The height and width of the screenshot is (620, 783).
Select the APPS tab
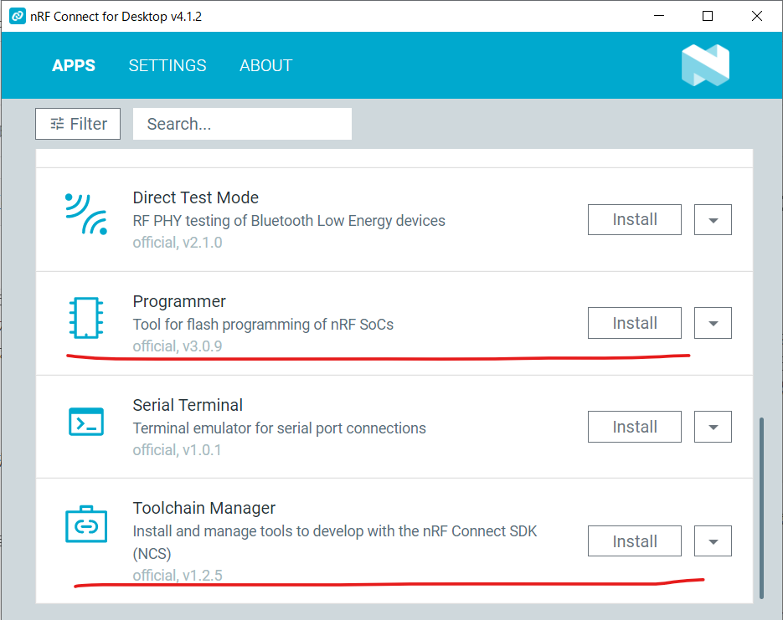pyautogui.click(x=74, y=65)
